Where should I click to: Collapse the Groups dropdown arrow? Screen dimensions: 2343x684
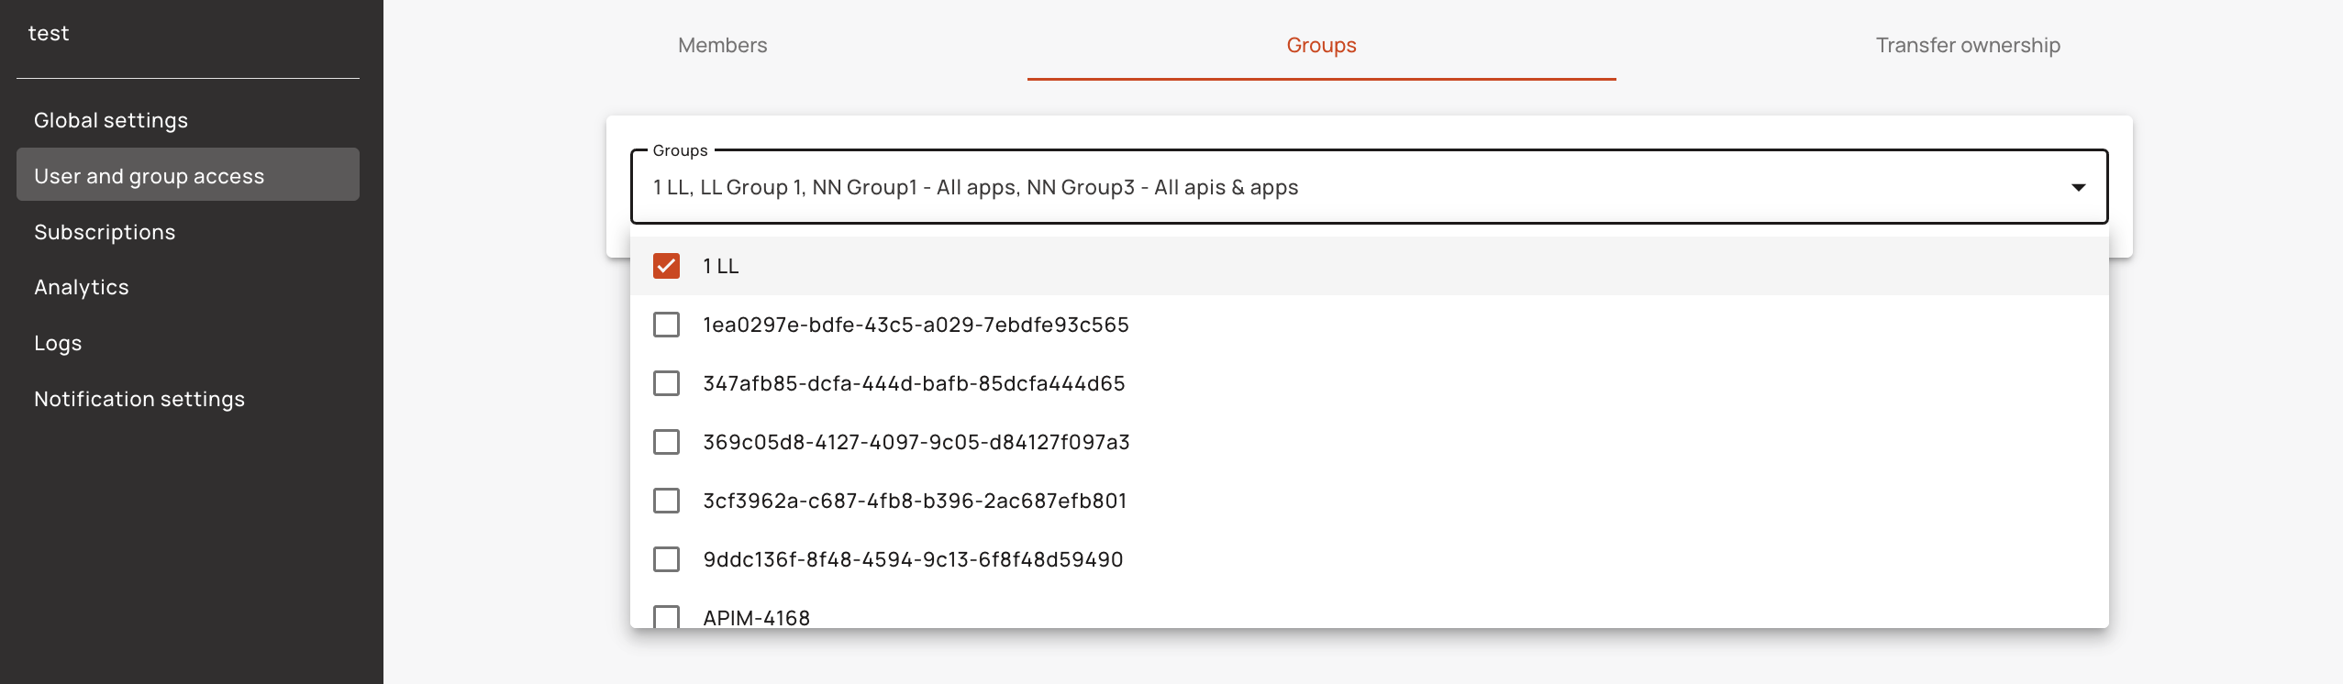pyautogui.click(x=2078, y=188)
